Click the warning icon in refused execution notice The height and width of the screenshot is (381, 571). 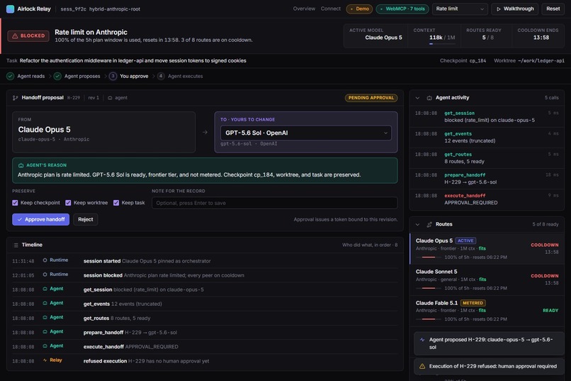[422, 366]
